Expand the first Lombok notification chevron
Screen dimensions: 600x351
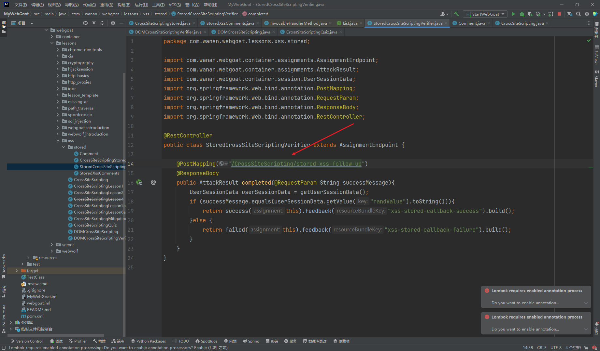coord(586,303)
